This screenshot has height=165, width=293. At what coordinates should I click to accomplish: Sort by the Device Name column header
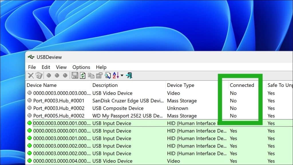(58, 85)
